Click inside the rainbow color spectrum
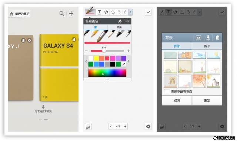 click(107, 72)
